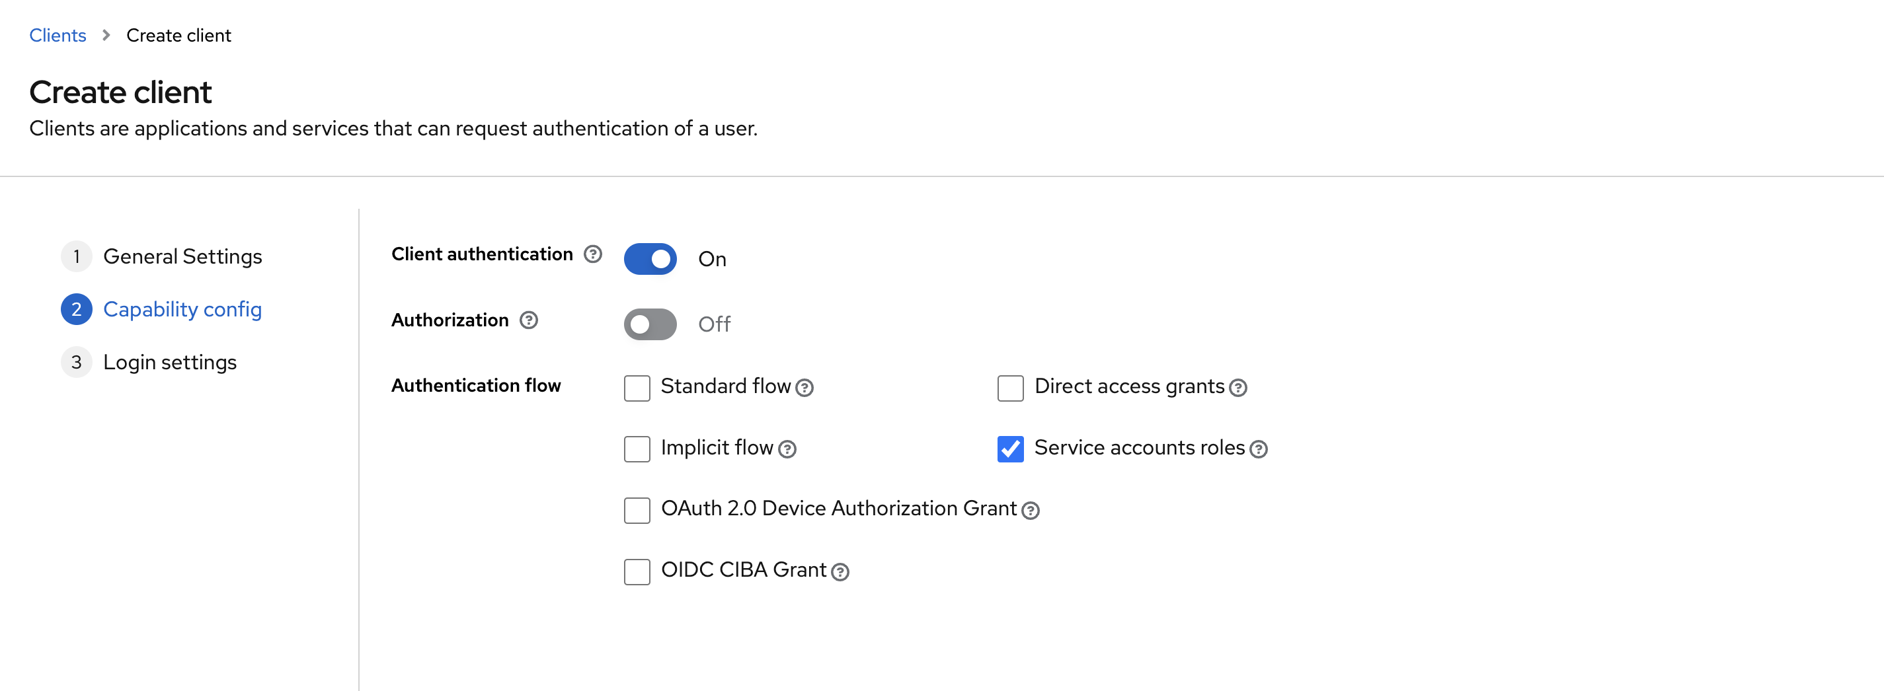1884x691 pixels.
Task: Open help for Service accounts roles
Action: click(1258, 449)
